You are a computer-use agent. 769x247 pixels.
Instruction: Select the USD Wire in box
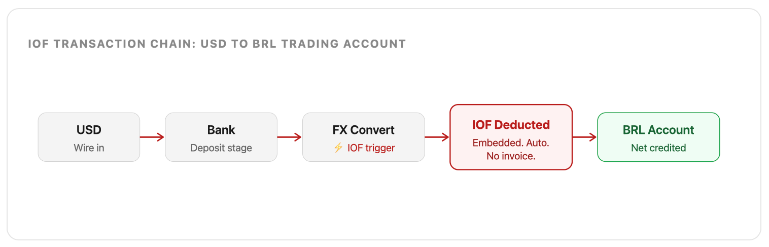89,137
